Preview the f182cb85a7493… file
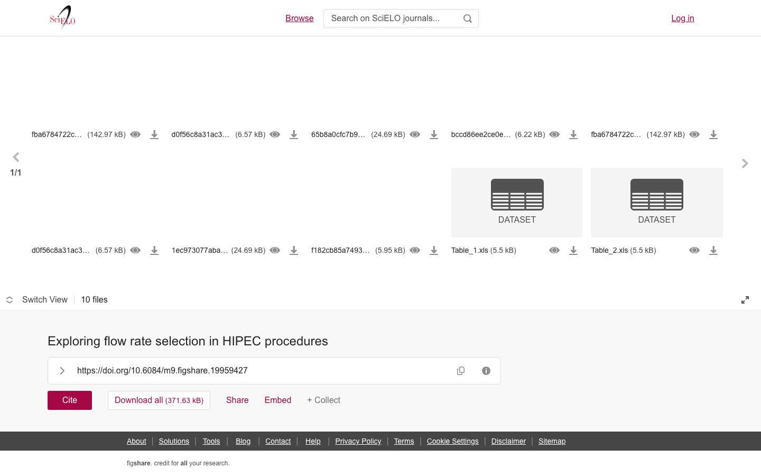 click(x=415, y=250)
